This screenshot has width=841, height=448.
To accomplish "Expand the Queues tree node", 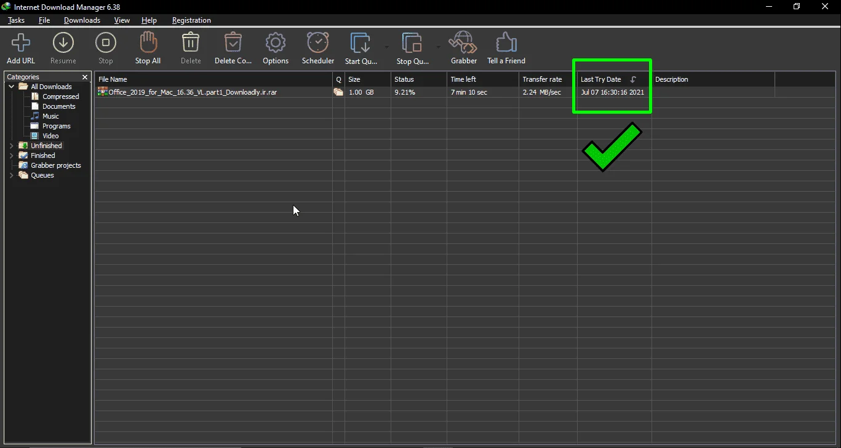I will point(12,175).
